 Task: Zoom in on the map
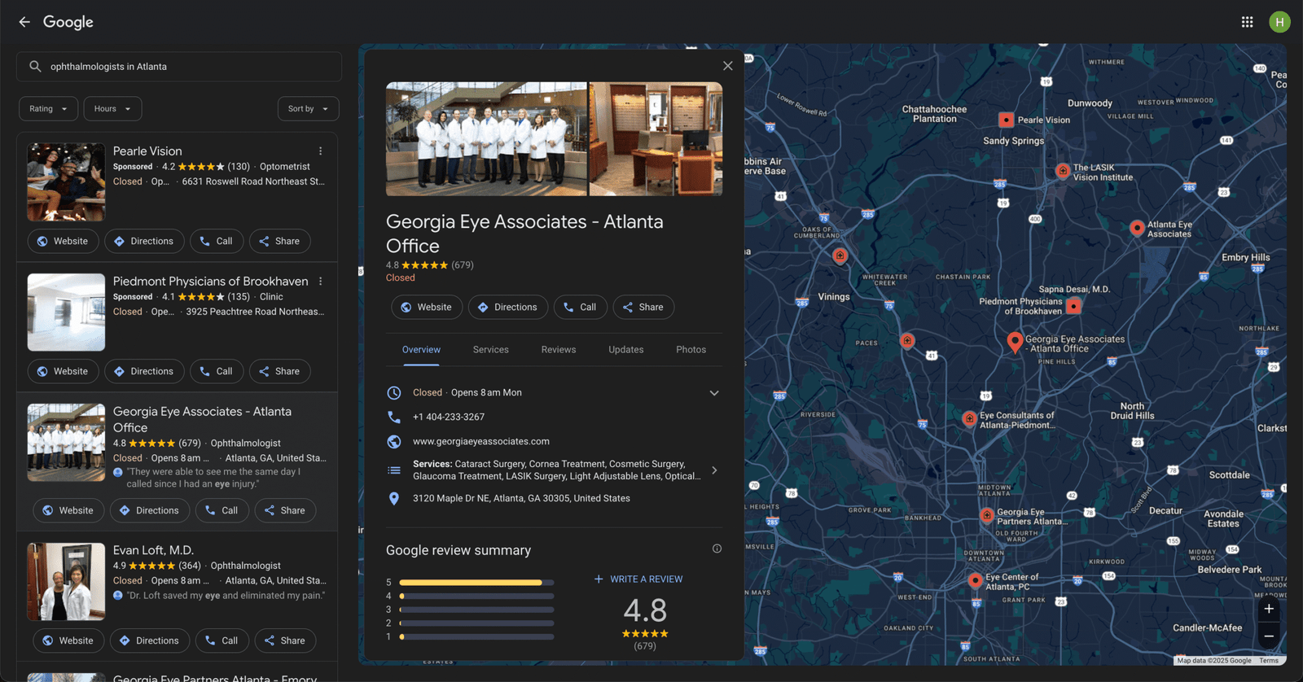[x=1269, y=609]
